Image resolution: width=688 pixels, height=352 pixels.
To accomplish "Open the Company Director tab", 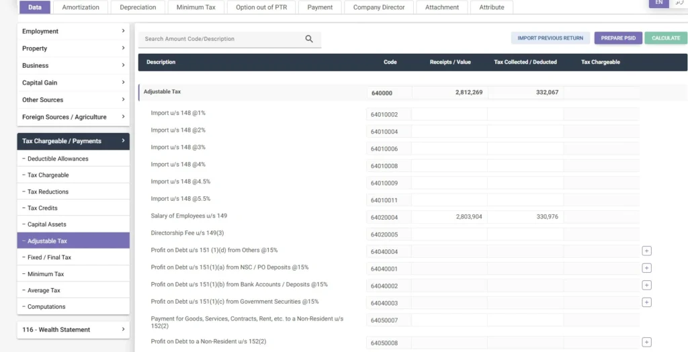I will [x=379, y=7].
